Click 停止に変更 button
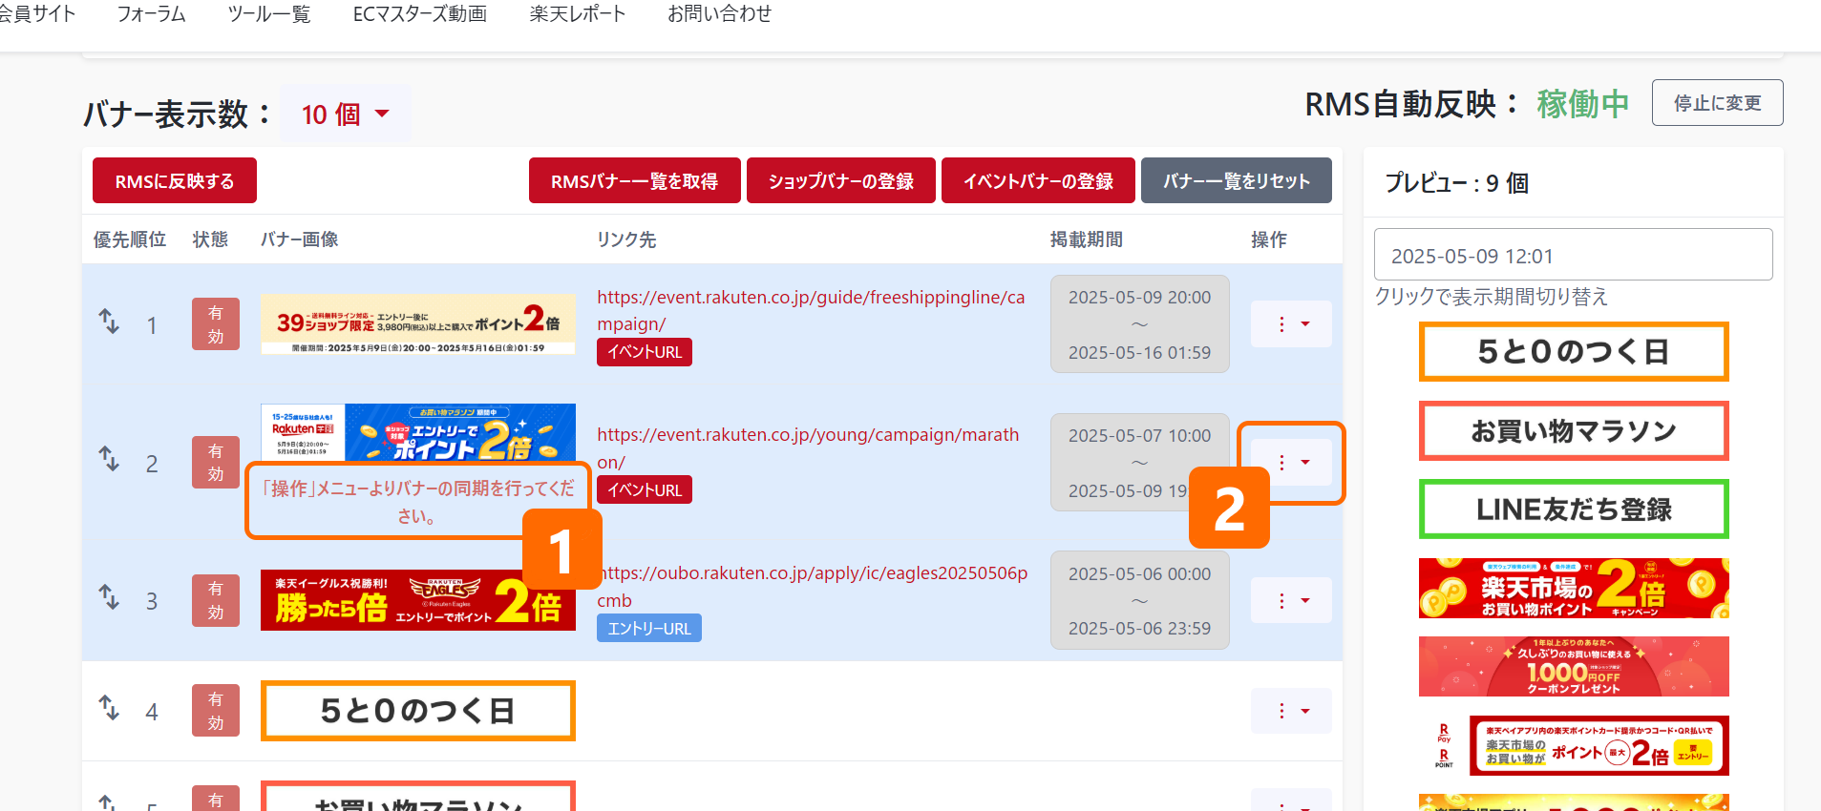The height and width of the screenshot is (811, 1821). click(1718, 102)
